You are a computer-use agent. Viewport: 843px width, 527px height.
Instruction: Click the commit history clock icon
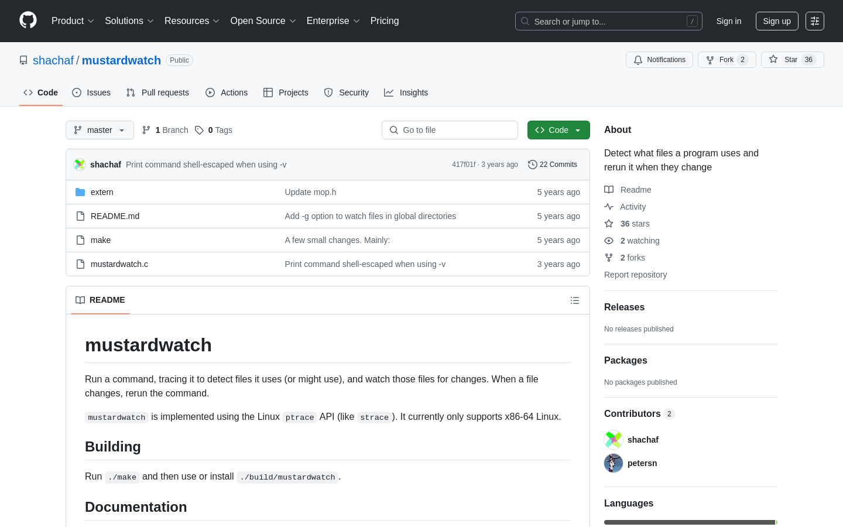[x=533, y=165]
